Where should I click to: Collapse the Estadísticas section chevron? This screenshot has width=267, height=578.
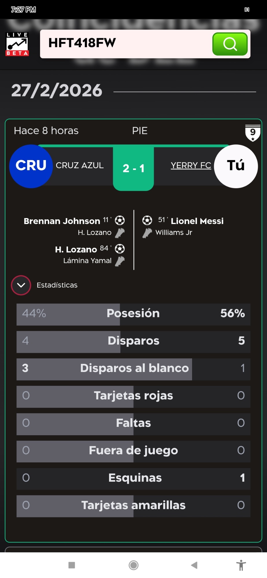(x=21, y=285)
